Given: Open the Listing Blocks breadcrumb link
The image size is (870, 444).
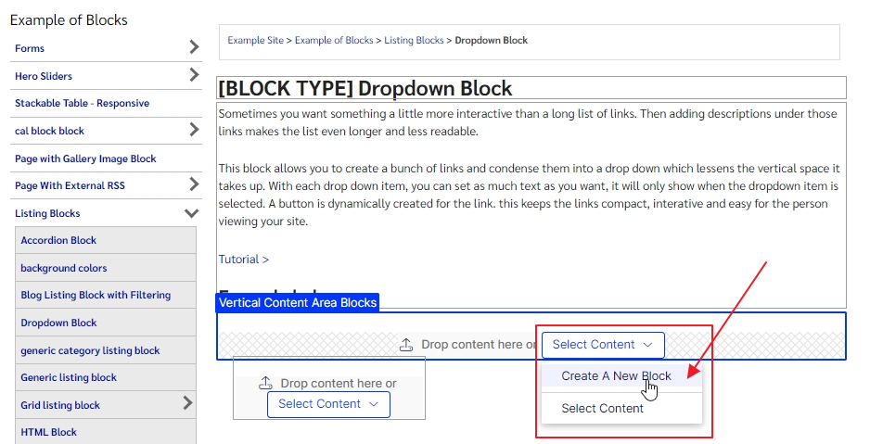Looking at the screenshot, I should pos(414,41).
